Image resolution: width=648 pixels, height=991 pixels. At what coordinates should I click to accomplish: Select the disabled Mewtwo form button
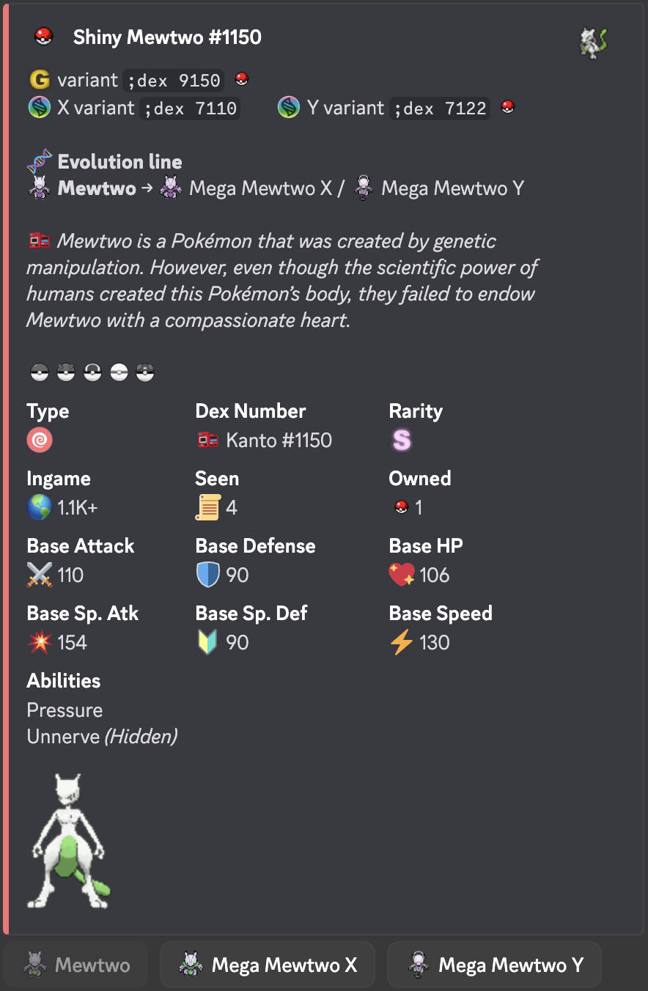coord(76,965)
